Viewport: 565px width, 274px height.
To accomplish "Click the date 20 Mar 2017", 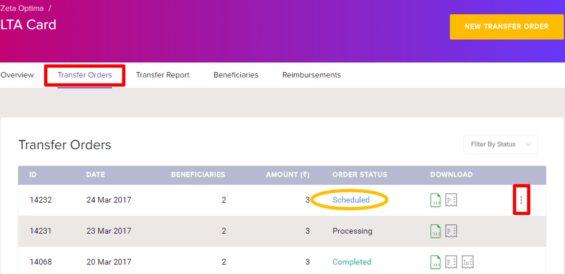I will [109, 262].
